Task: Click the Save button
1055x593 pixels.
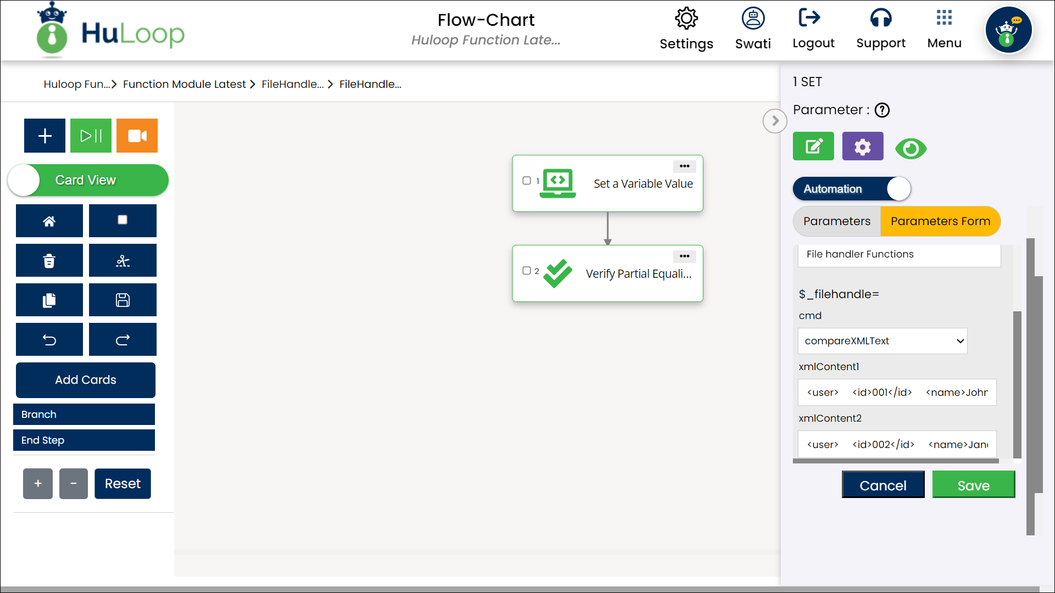Action: click(974, 485)
